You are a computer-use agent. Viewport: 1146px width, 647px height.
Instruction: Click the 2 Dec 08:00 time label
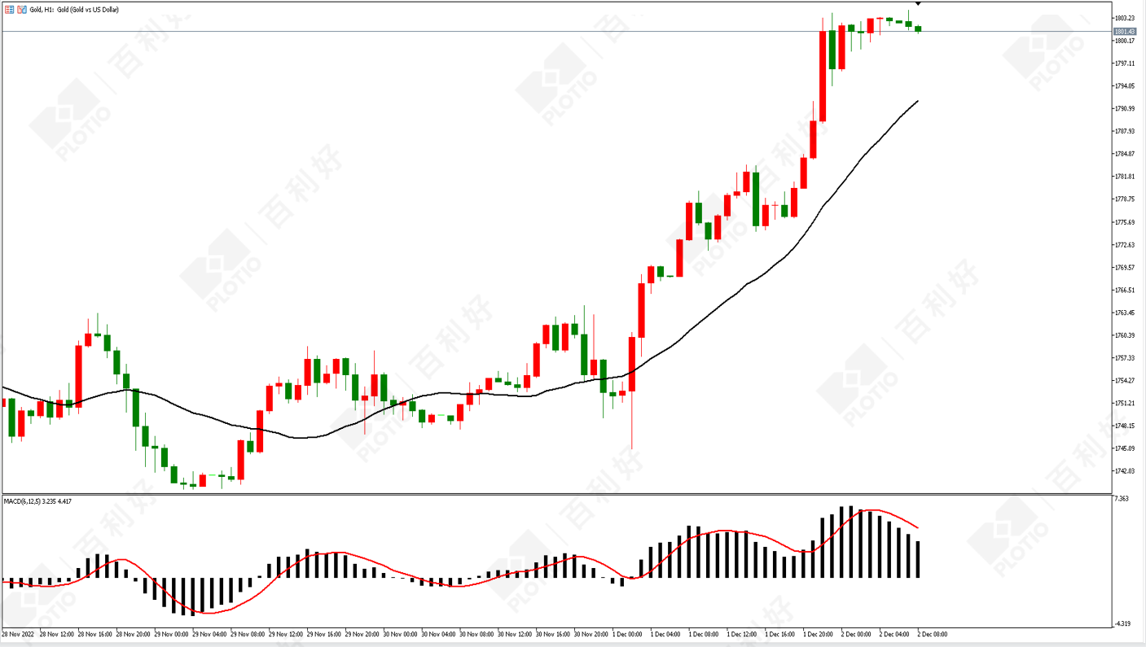[933, 634]
